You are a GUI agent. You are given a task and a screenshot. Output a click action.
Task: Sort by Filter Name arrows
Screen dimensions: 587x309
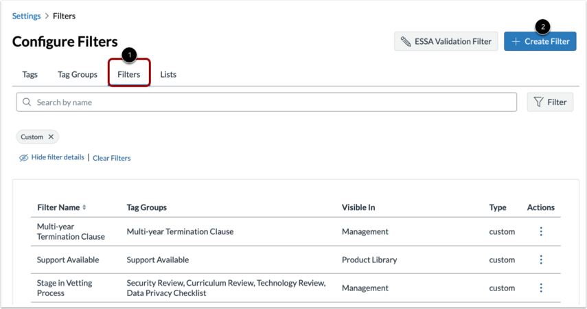(84, 207)
